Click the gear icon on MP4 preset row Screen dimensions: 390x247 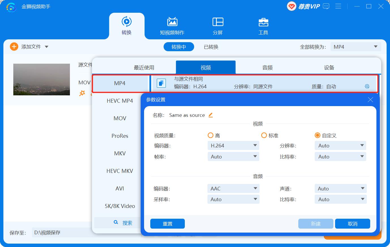(367, 87)
